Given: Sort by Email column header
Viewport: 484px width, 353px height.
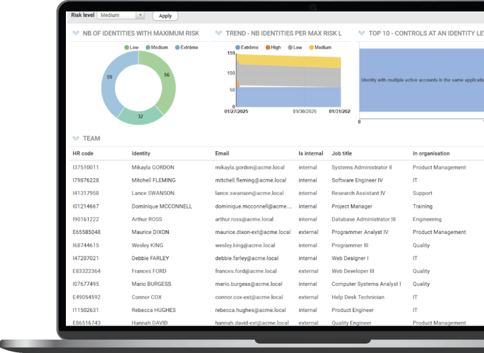Looking at the screenshot, I should click(222, 153).
